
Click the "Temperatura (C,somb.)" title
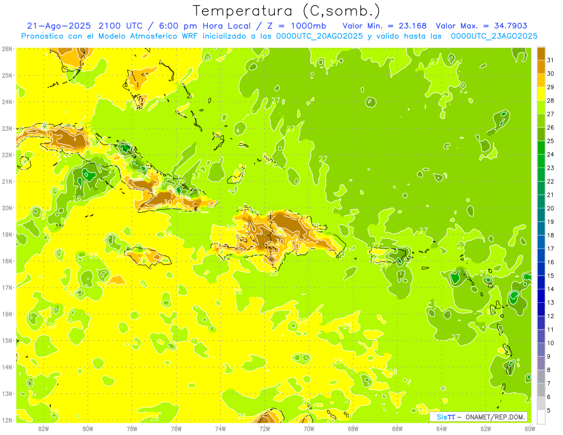pyautogui.click(x=287, y=10)
